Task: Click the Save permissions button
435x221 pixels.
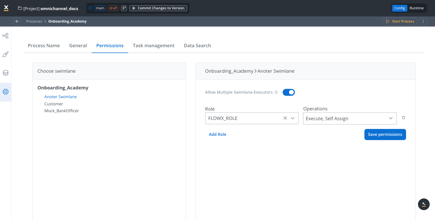Action: coord(385,135)
